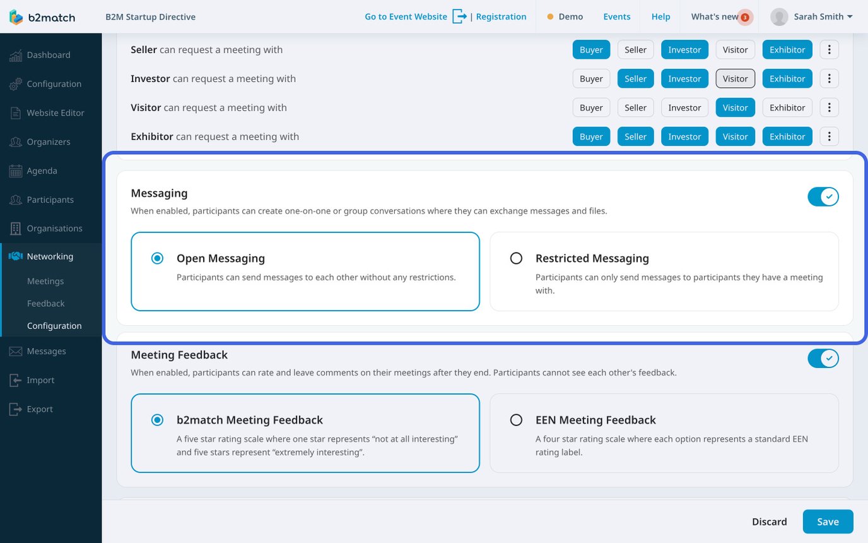This screenshot has height=543, width=868.
Task: Open the Participants section
Action: (49, 200)
